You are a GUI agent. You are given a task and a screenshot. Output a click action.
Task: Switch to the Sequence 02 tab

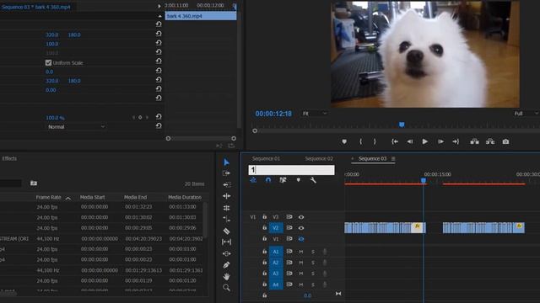point(319,158)
